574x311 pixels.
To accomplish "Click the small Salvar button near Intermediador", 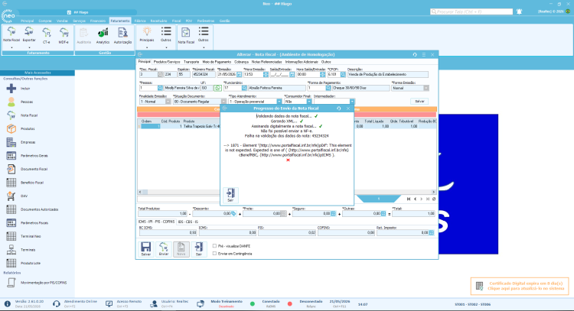I will (419, 101).
